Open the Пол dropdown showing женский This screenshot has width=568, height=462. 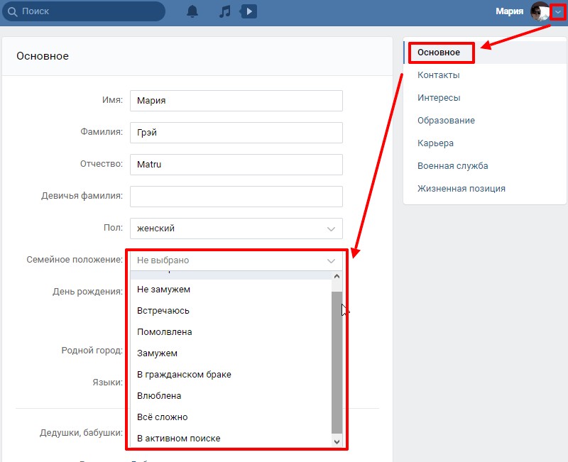pyautogui.click(x=236, y=229)
